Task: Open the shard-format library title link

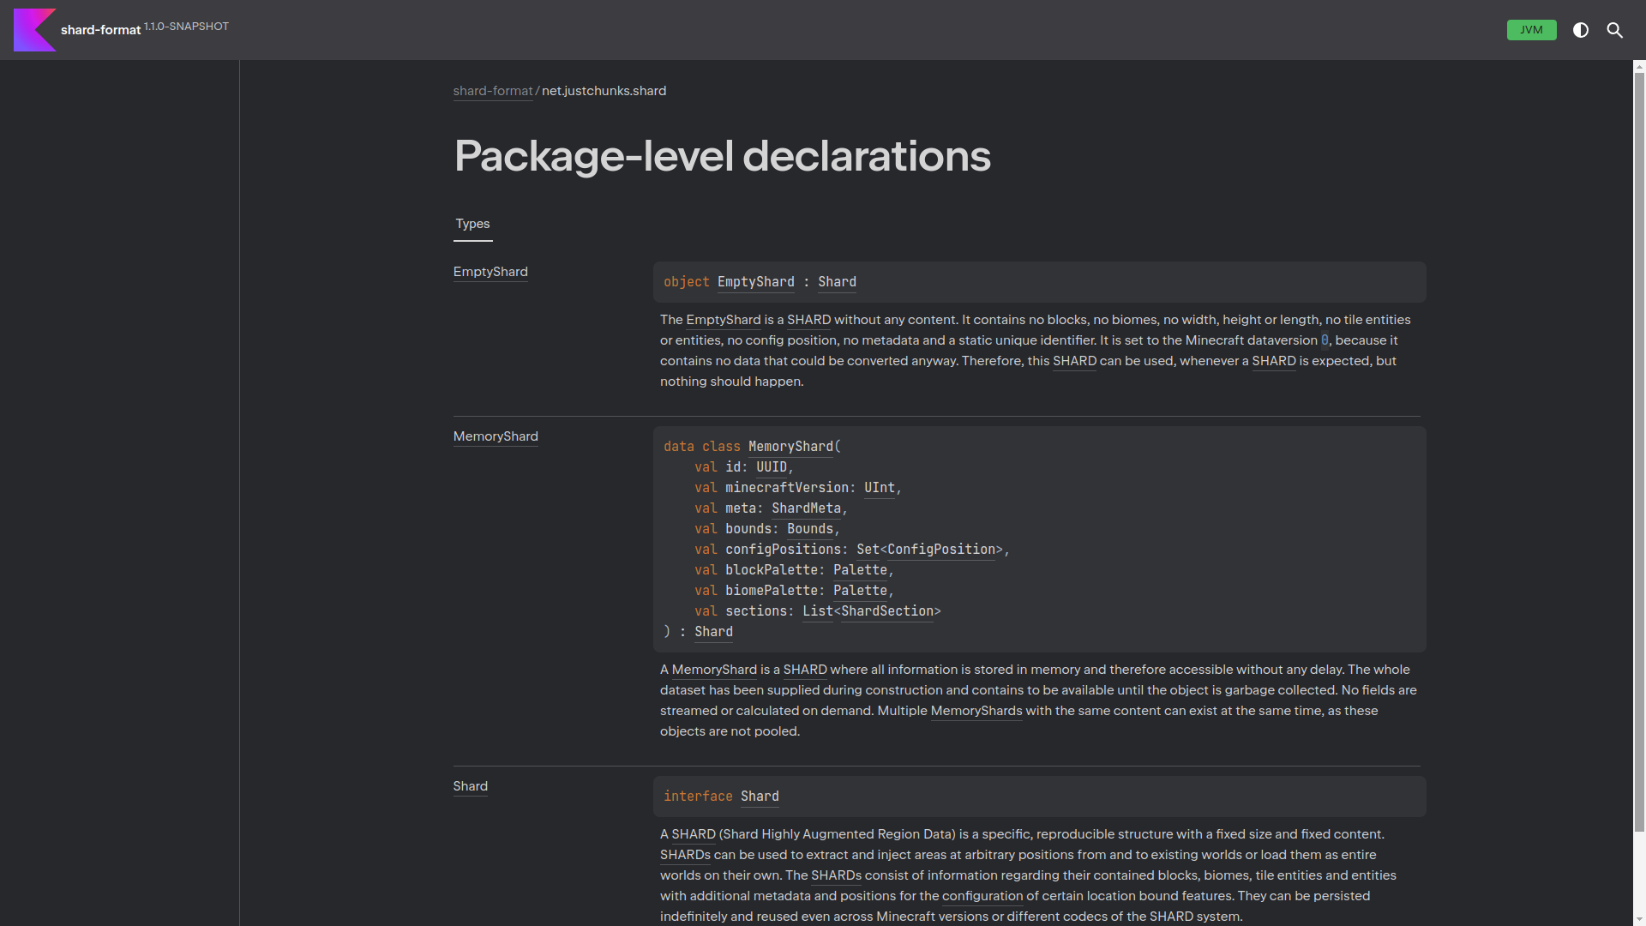Action: 100,30
